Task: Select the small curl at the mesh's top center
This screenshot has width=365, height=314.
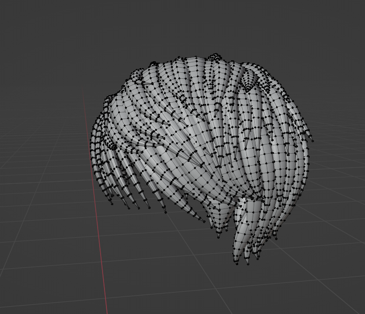Action: [214, 57]
